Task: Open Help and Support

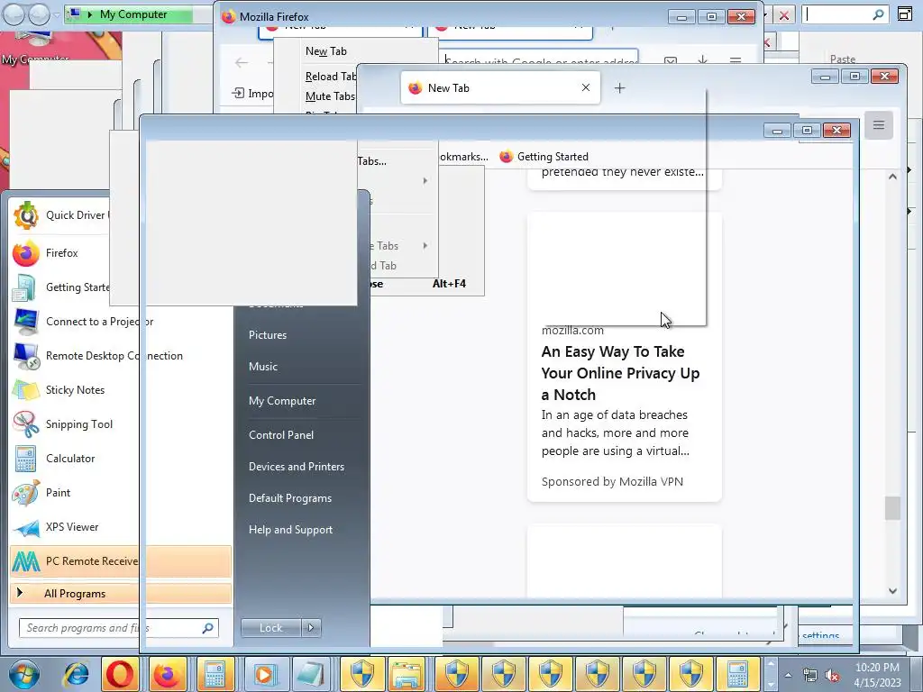Action: coord(290,530)
